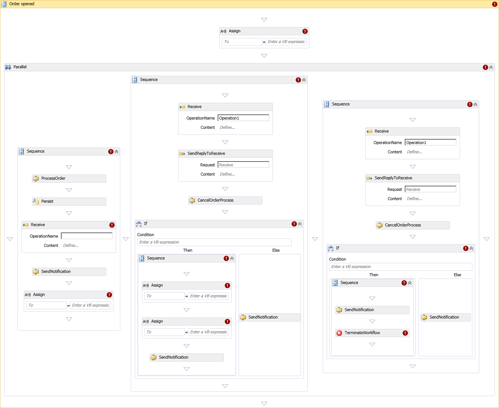Select the Persist activity
Screen dimensions: 499x408
click(69, 202)
